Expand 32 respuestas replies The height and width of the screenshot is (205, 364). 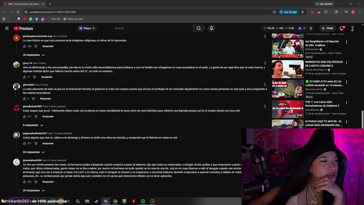pyautogui.click(x=34, y=152)
